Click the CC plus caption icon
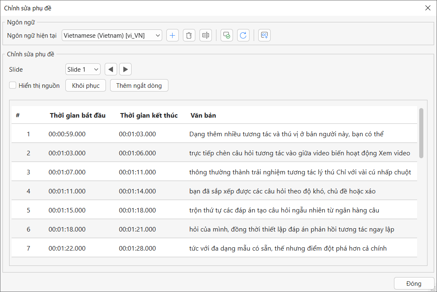The image size is (437, 292). click(x=264, y=36)
